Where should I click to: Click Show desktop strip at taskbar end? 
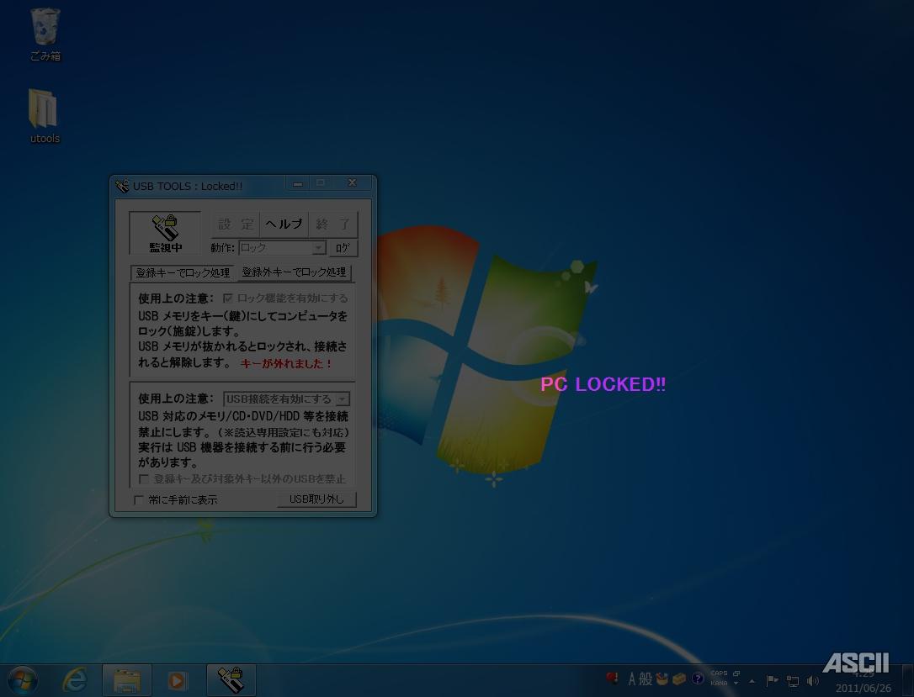pos(908,681)
